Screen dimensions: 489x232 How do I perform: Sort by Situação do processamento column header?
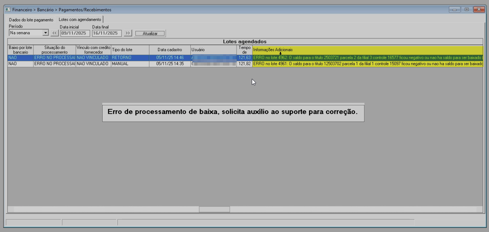pyautogui.click(x=55, y=50)
